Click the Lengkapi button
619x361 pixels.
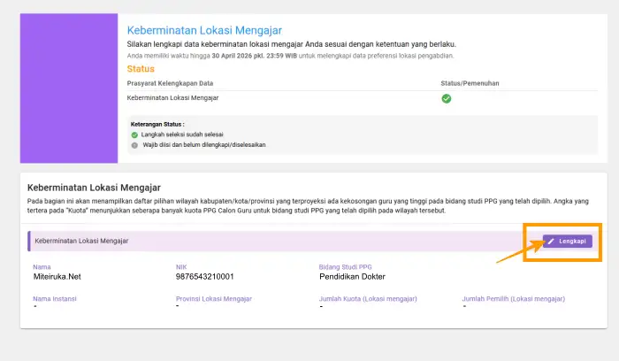(x=568, y=242)
